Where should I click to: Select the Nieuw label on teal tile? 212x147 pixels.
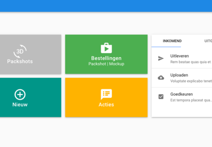point(20,104)
